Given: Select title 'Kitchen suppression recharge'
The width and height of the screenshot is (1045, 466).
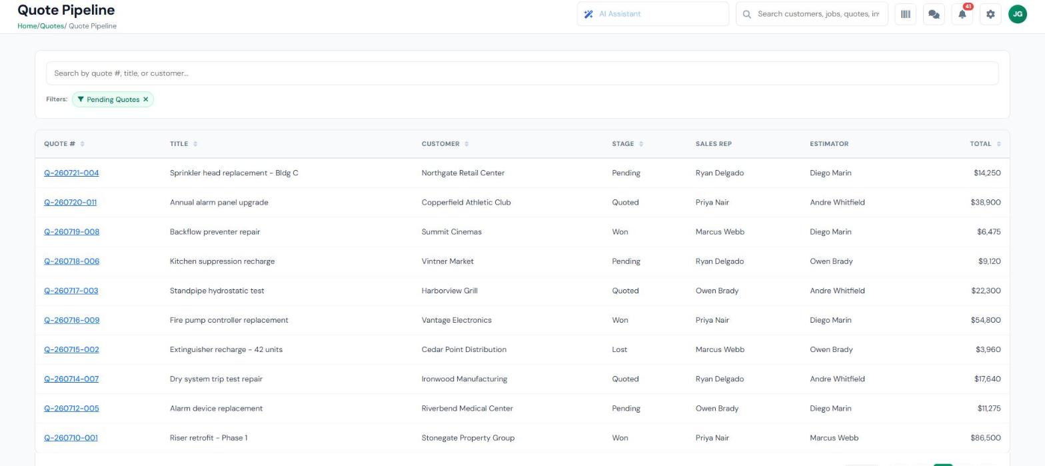Looking at the screenshot, I should (222, 261).
